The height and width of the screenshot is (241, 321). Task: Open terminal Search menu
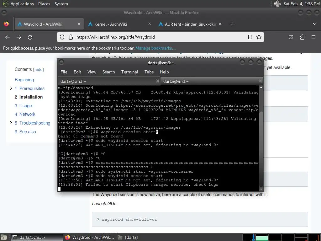(x=108, y=72)
